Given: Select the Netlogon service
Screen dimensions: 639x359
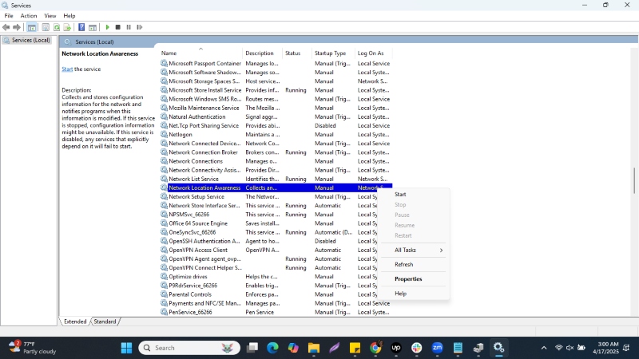Looking at the screenshot, I should [x=181, y=135].
